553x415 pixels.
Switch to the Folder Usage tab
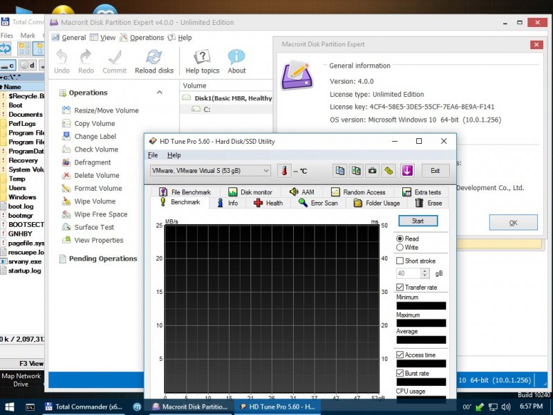click(x=377, y=203)
